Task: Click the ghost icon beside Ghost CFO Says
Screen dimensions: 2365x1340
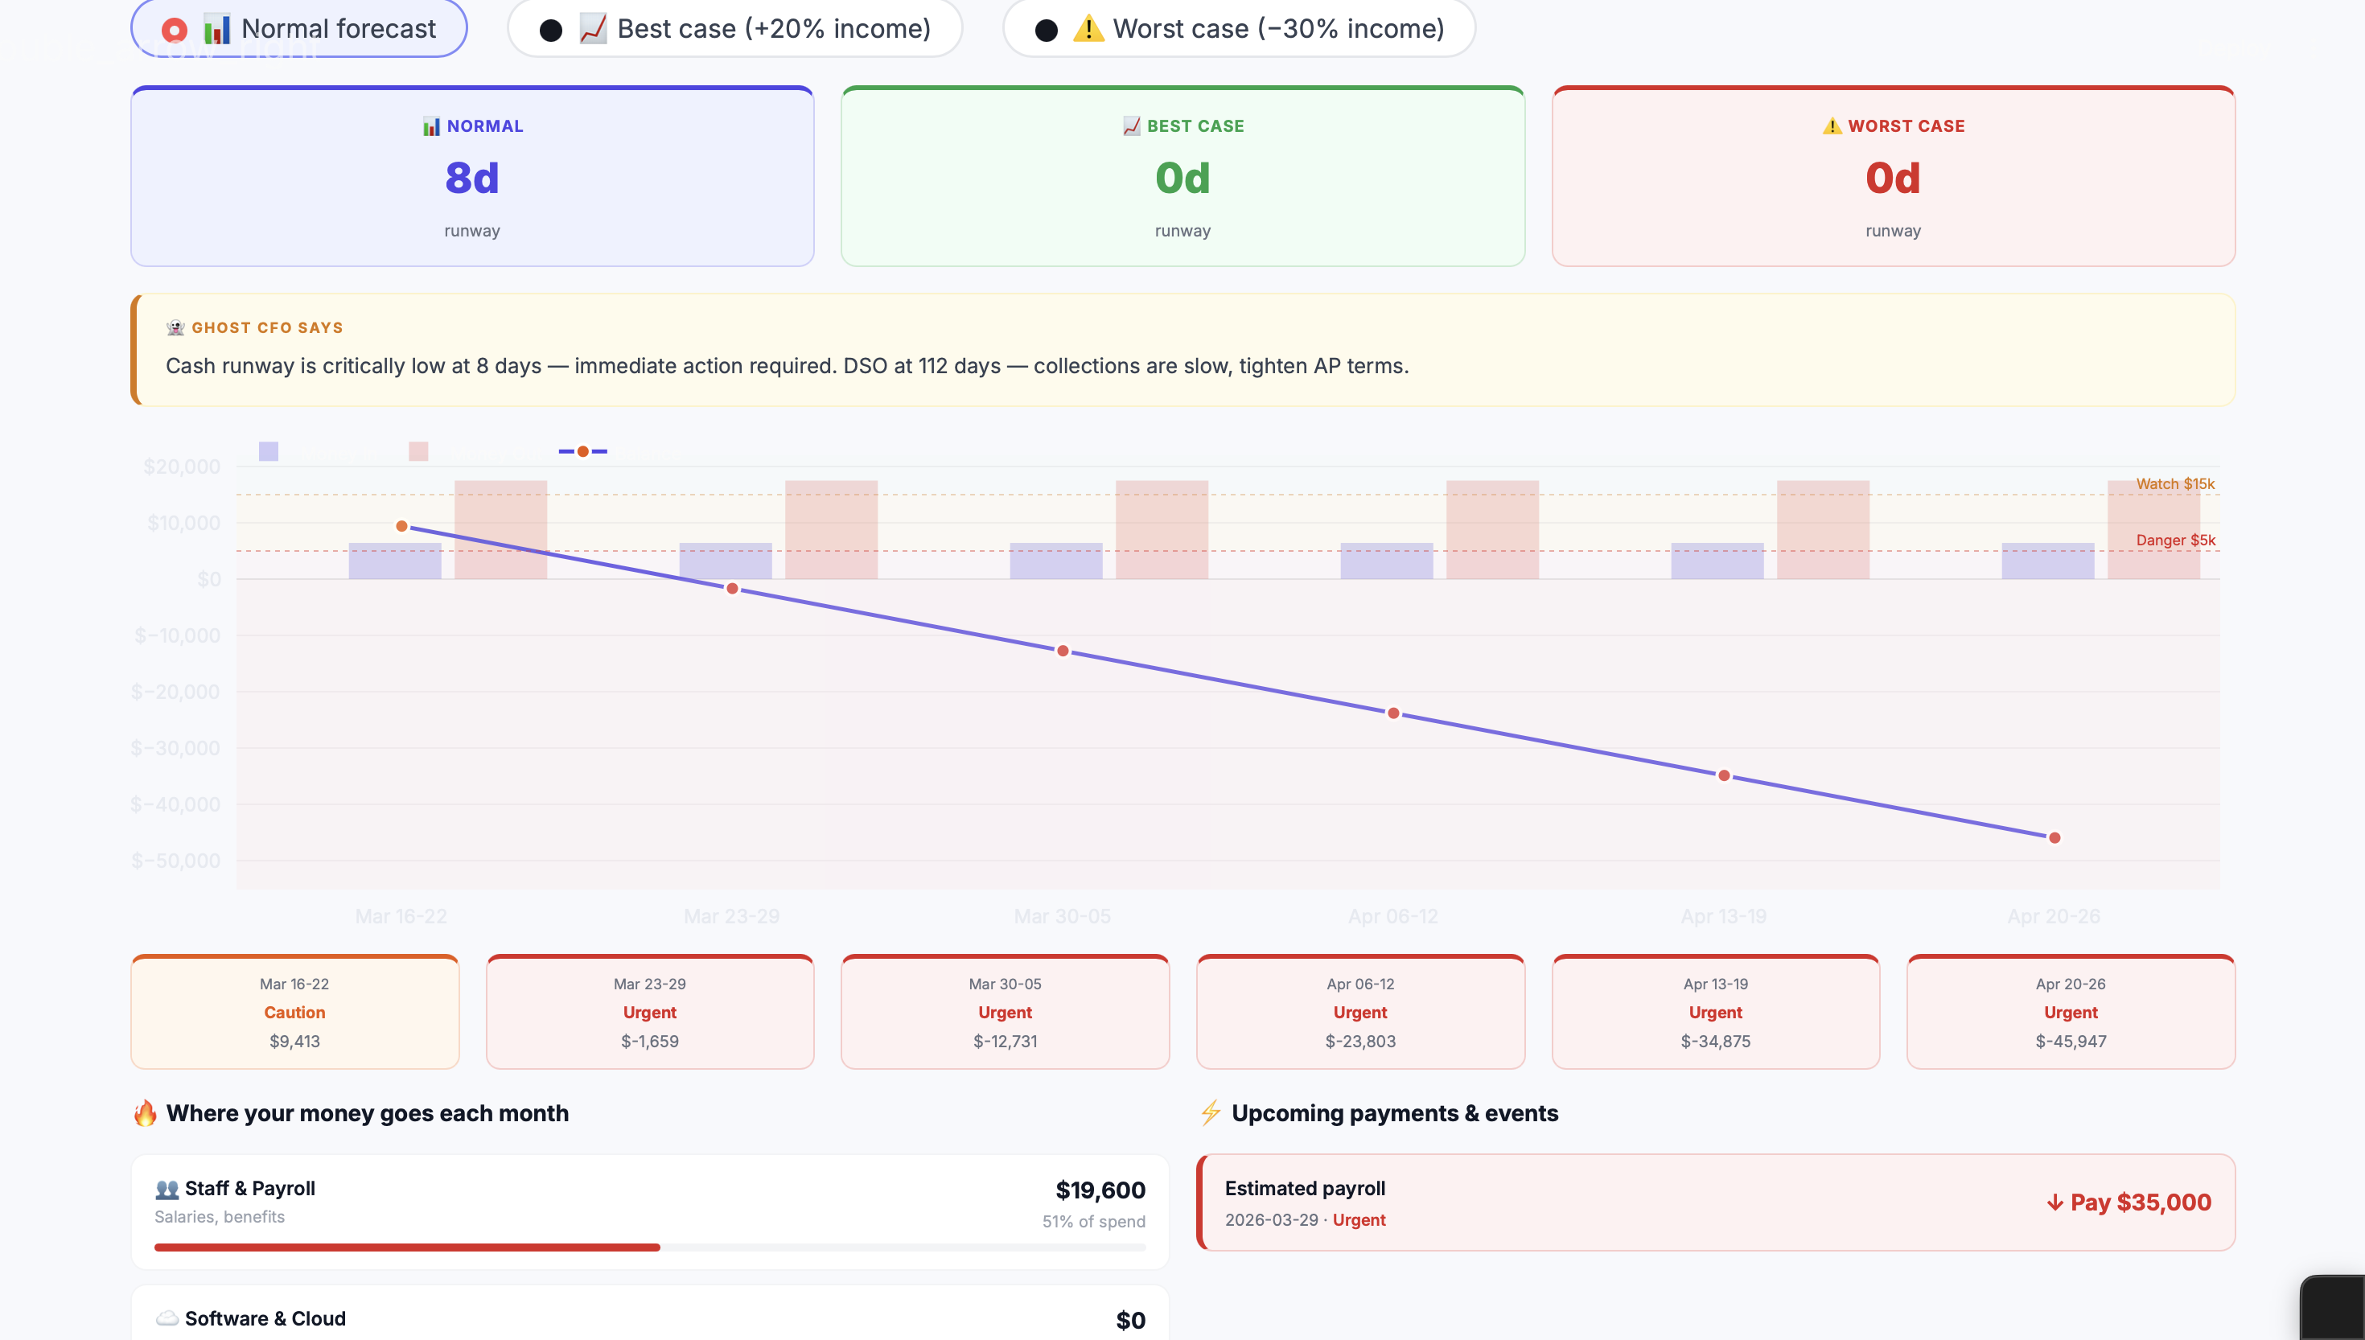Action: click(x=175, y=327)
